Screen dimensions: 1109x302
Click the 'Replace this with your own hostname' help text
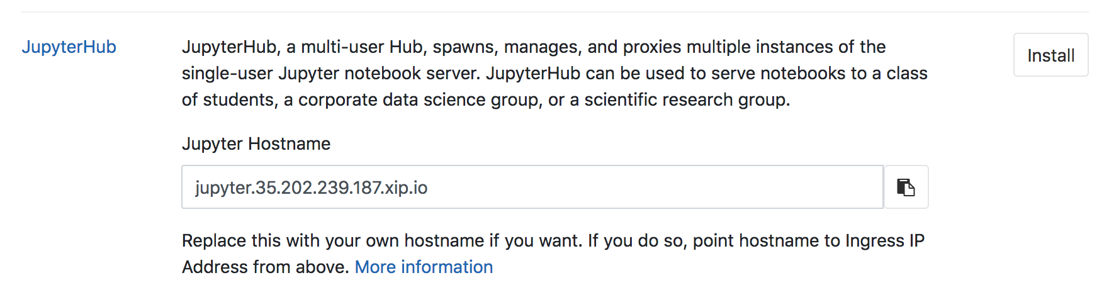[553, 254]
